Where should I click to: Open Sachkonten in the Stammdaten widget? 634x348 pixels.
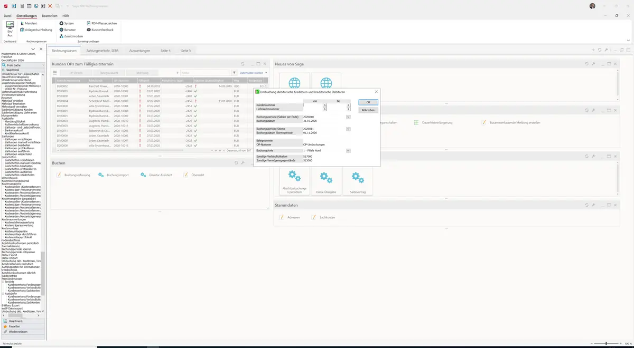click(x=323, y=217)
